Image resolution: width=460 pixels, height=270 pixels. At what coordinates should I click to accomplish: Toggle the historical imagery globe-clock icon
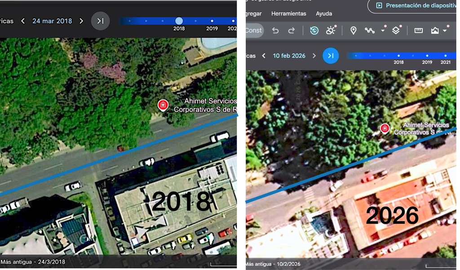point(314,30)
